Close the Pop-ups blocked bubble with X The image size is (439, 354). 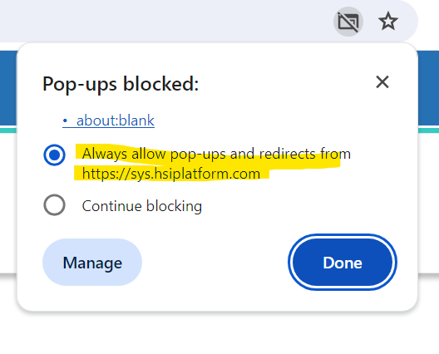coord(382,82)
